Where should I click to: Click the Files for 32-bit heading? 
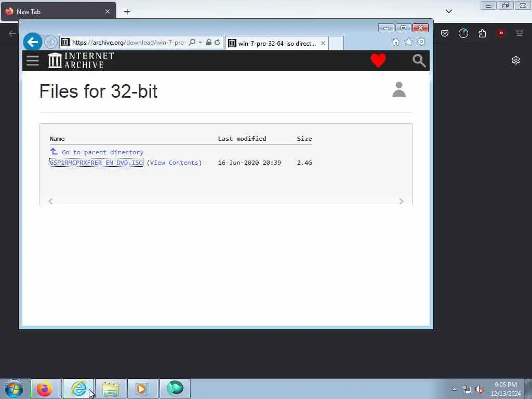point(98,91)
